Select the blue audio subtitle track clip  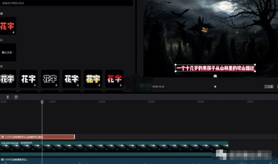[14, 160]
